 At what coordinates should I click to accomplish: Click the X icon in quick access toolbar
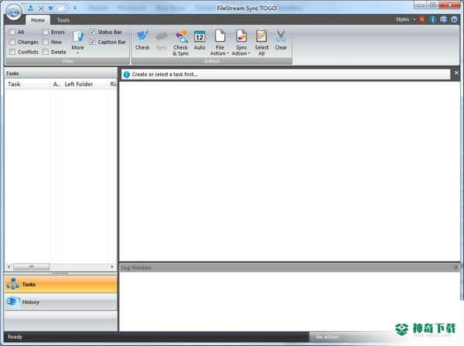[41, 9]
